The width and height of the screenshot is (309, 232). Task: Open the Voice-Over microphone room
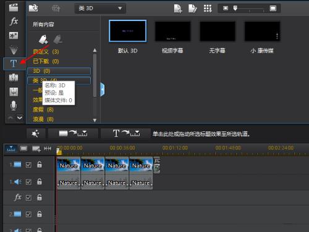click(14, 106)
